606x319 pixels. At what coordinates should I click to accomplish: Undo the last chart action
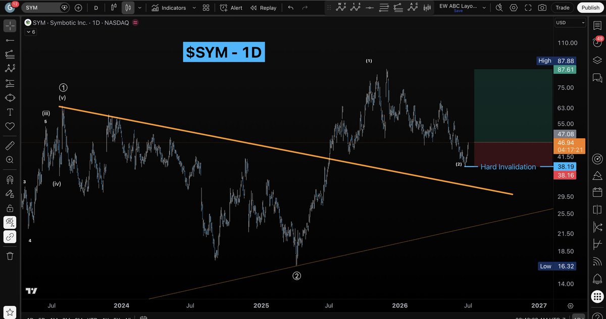(290, 8)
